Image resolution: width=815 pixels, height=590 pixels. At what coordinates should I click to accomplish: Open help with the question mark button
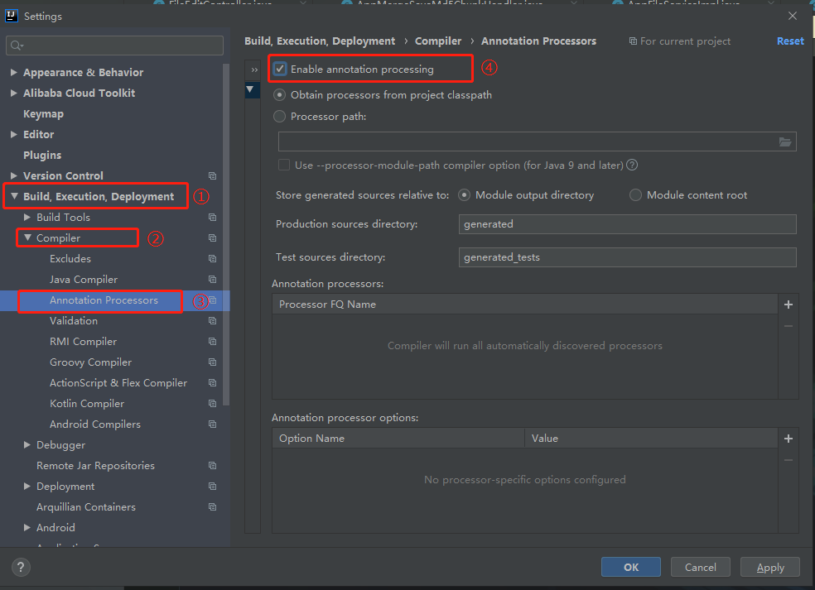pos(21,567)
